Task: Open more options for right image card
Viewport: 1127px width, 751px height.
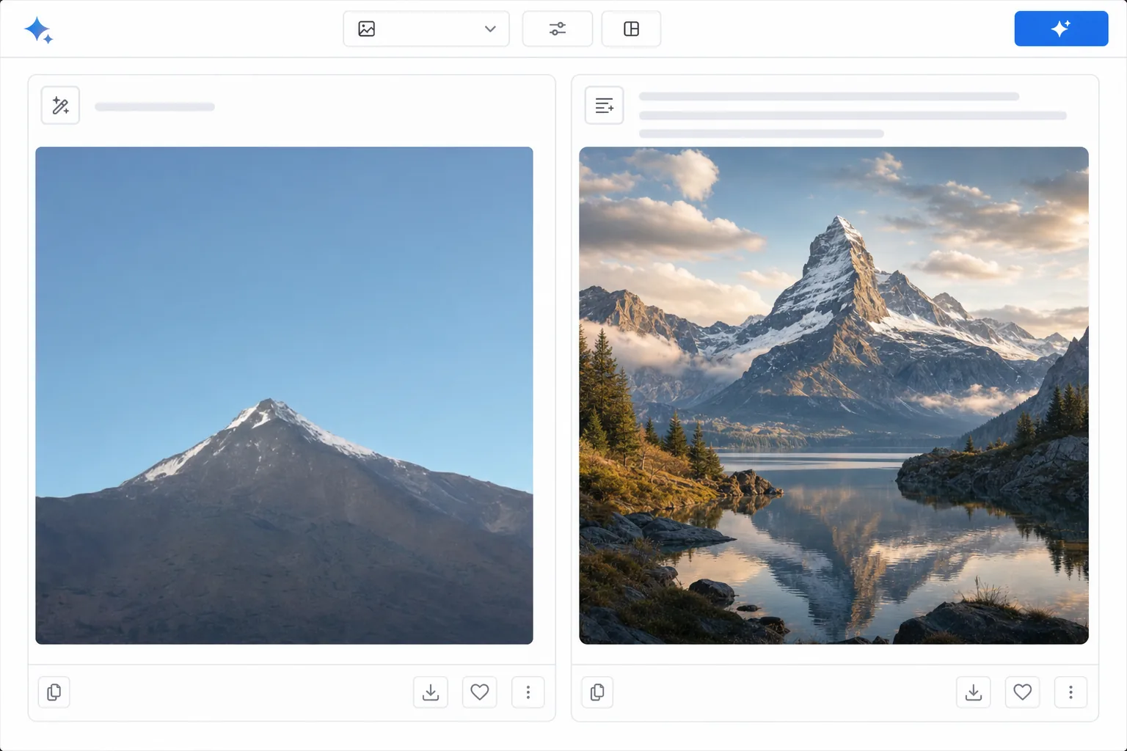Action: tap(1071, 692)
